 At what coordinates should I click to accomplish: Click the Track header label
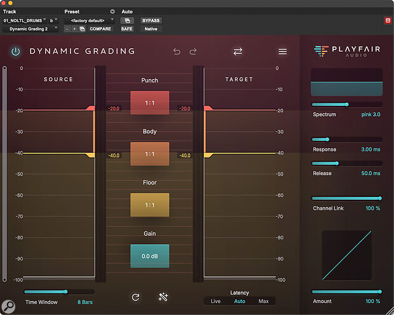point(10,11)
